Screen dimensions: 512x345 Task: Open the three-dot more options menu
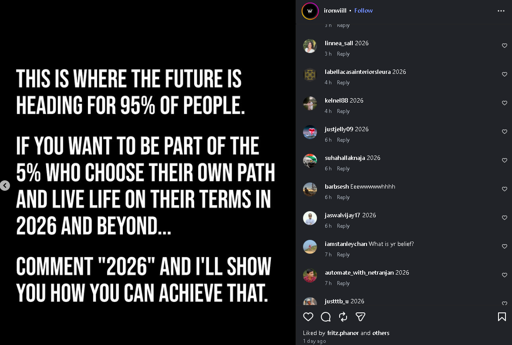[501, 11]
